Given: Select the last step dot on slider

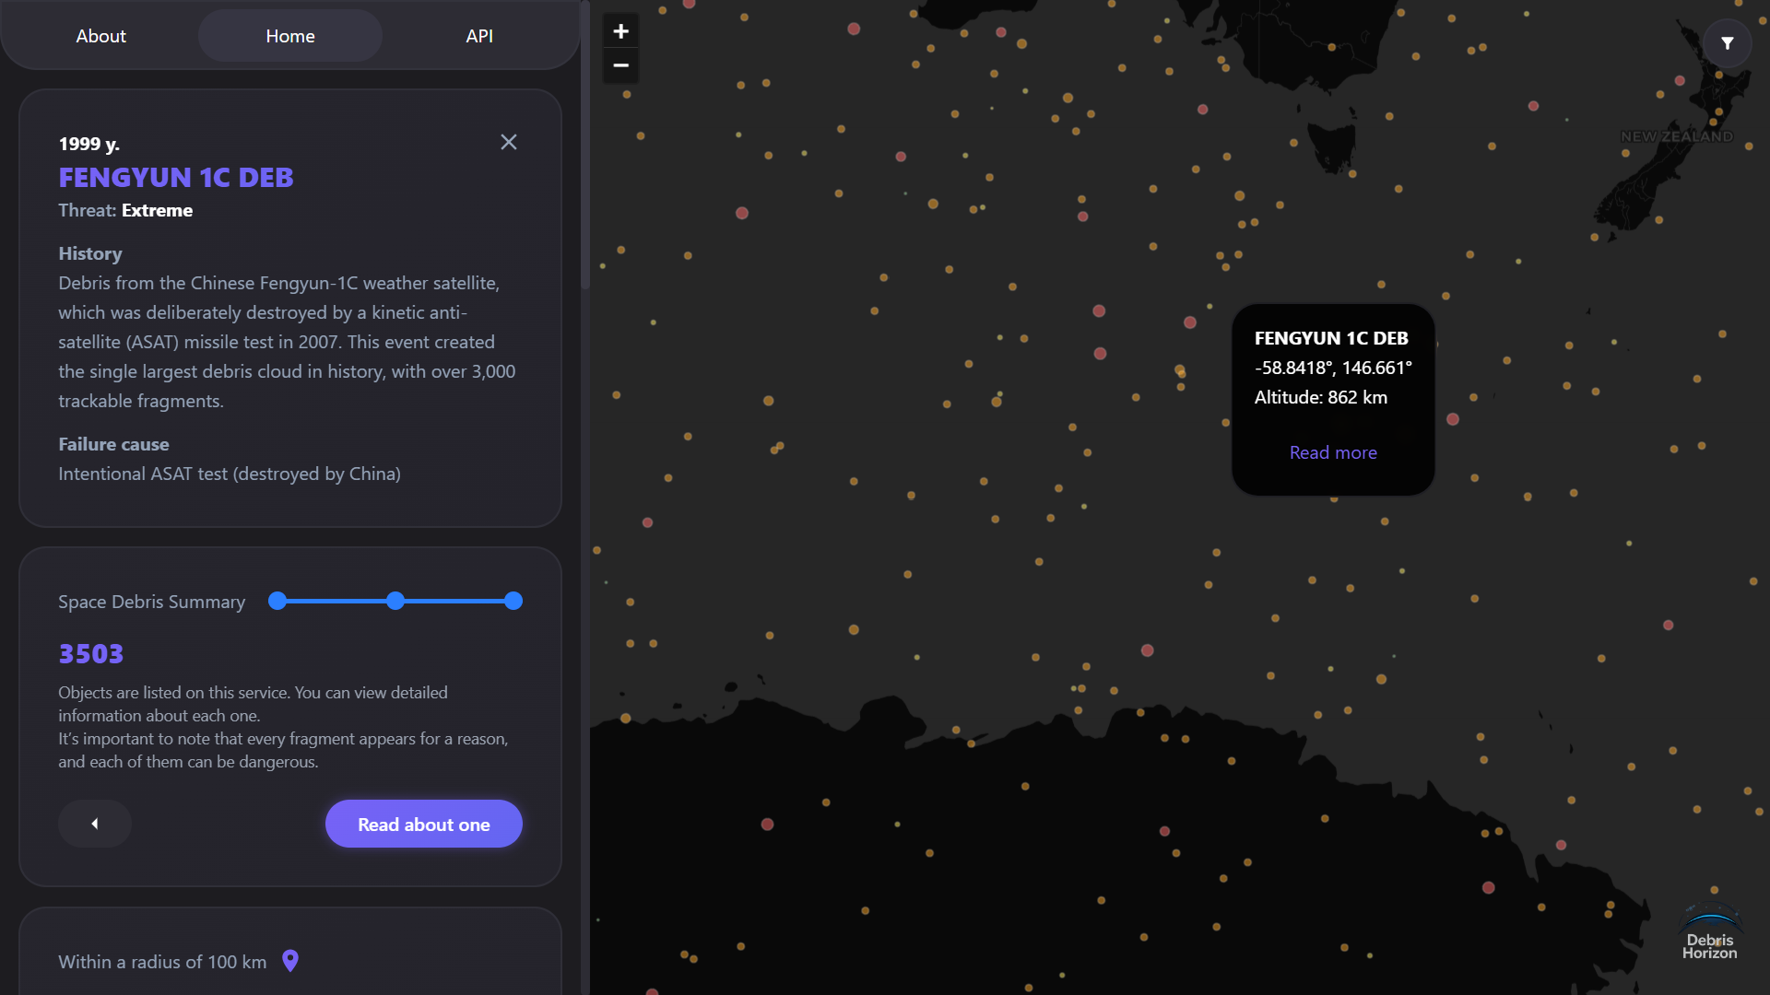Looking at the screenshot, I should tap(513, 601).
